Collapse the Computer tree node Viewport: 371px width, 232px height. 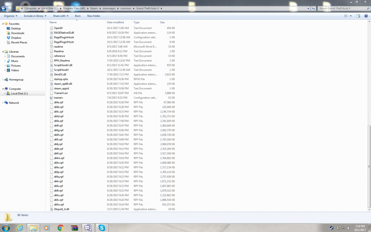[3, 89]
